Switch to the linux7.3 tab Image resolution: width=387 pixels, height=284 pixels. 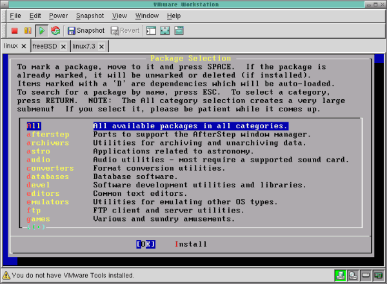tap(84, 46)
